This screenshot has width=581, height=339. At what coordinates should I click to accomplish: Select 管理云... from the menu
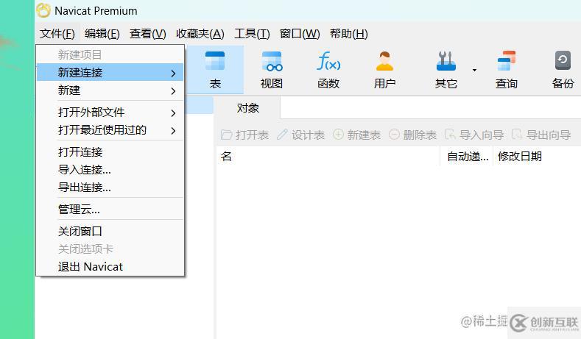[x=110, y=209]
